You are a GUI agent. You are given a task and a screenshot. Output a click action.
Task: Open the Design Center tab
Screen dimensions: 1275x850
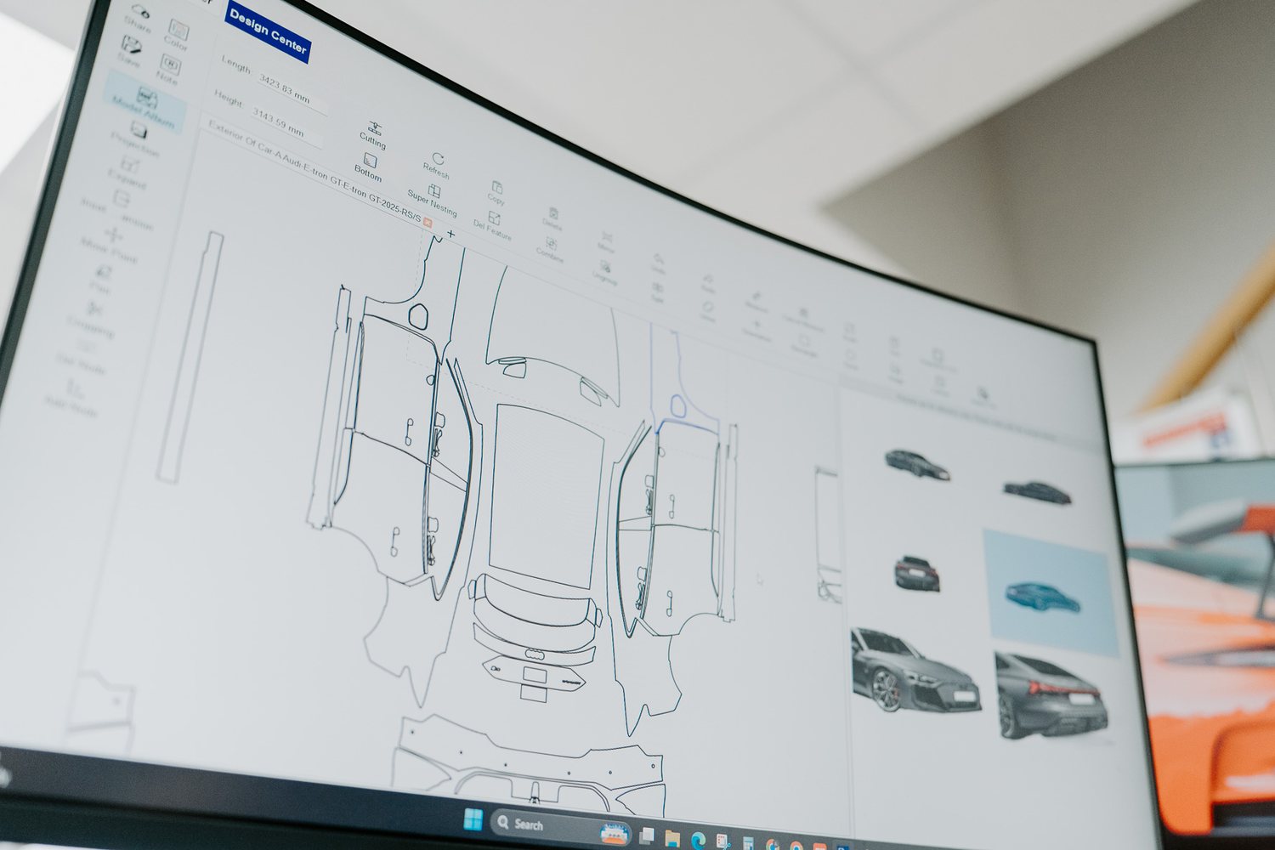click(x=268, y=32)
